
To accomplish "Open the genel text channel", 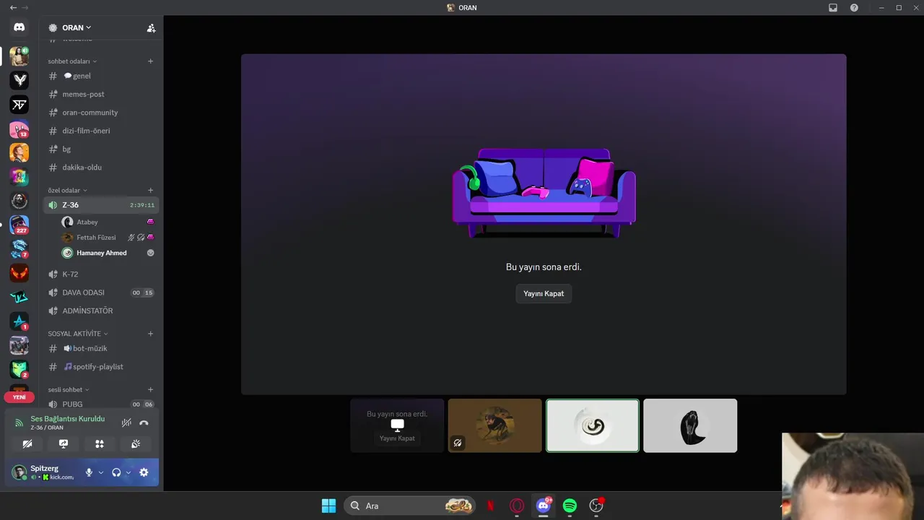I will pyautogui.click(x=101, y=76).
